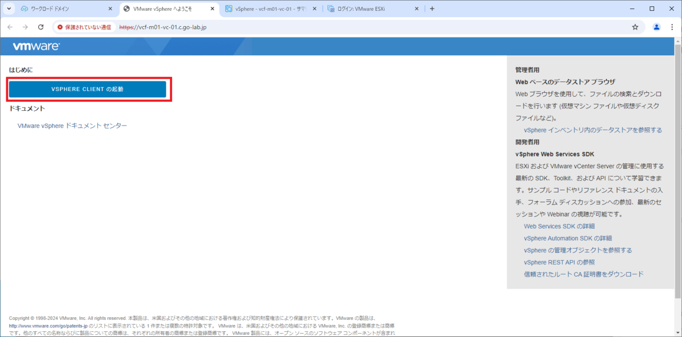The image size is (682, 337).
Task: Open vSphere REST API の参照 link
Action: tap(559, 262)
